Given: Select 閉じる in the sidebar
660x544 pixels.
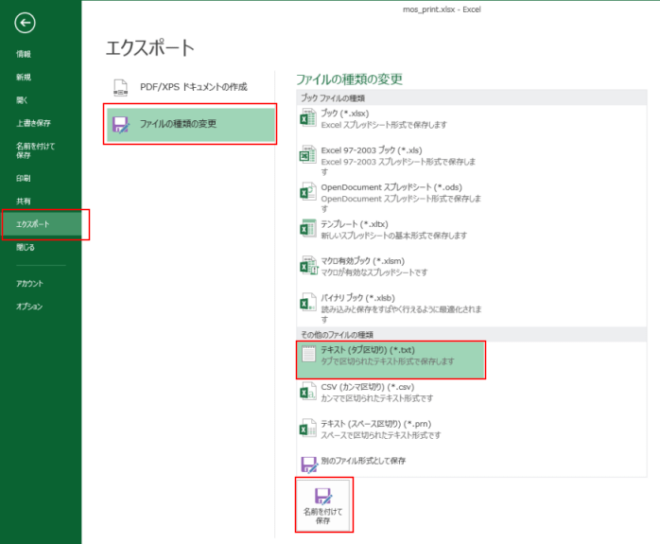Looking at the screenshot, I should click(x=26, y=247).
